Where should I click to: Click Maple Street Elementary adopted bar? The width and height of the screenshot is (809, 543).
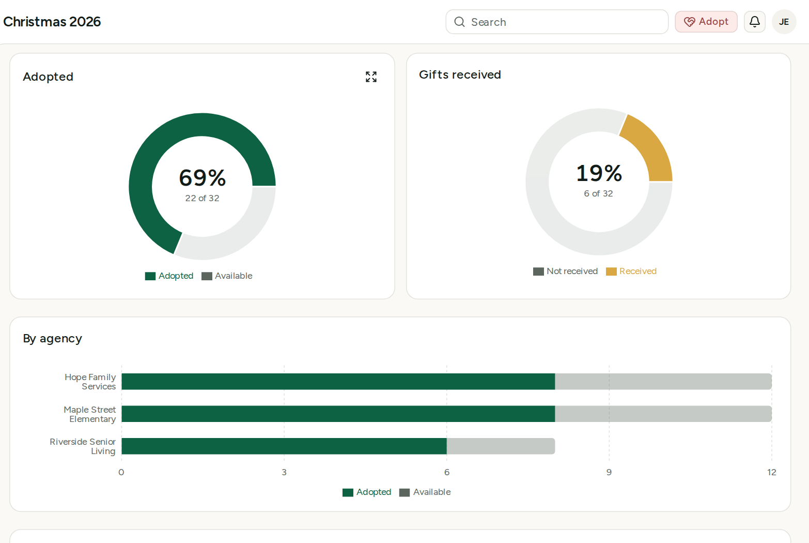pos(338,414)
